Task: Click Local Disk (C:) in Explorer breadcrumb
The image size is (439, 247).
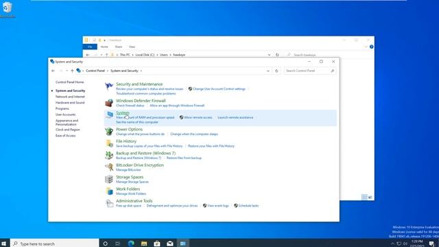Action: [x=145, y=55]
